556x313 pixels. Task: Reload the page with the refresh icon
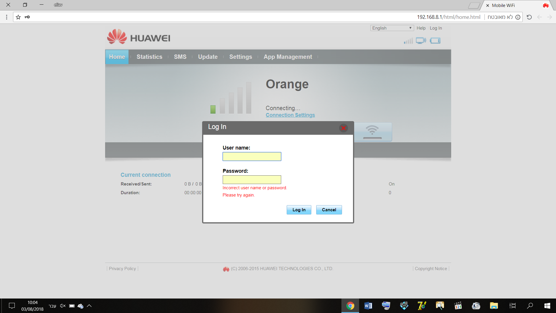click(x=529, y=17)
